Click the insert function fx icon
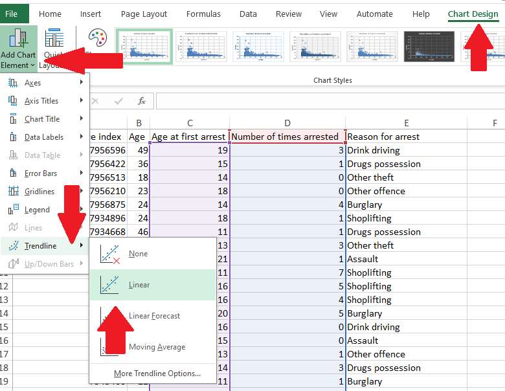This screenshot has width=505, height=391. [141, 101]
